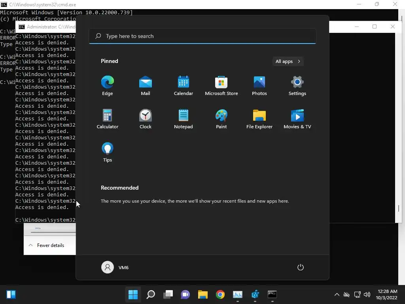Switch to Task Manager on the taskbar
This screenshot has width=405, height=304.
[238, 294]
